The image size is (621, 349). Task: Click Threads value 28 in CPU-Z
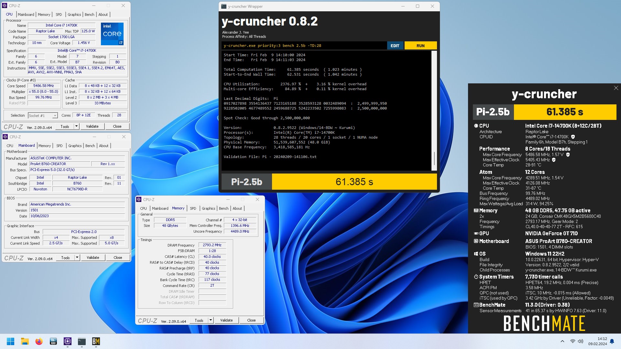[x=119, y=115]
